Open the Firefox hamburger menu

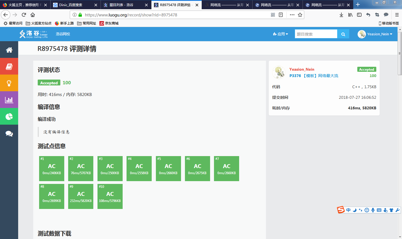click(397, 15)
